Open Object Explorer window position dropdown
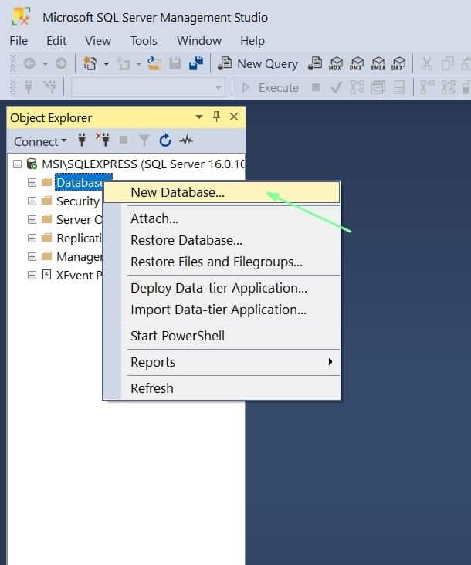Image resolution: width=471 pixels, height=565 pixels. [199, 117]
